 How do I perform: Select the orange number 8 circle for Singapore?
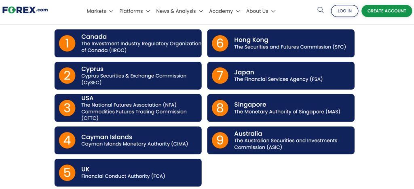click(x=220, y=108)
